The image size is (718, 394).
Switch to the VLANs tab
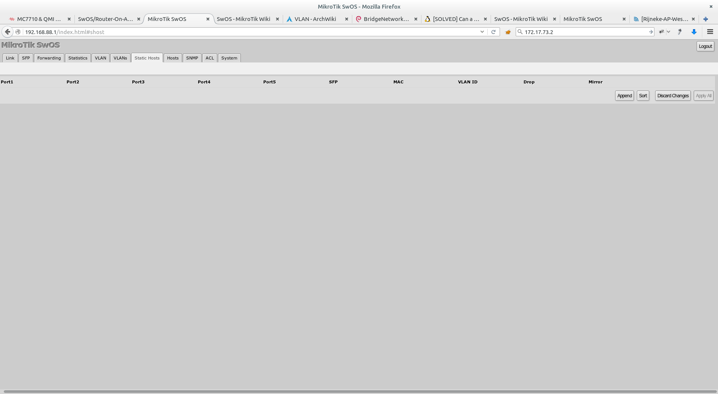point(120,58)
